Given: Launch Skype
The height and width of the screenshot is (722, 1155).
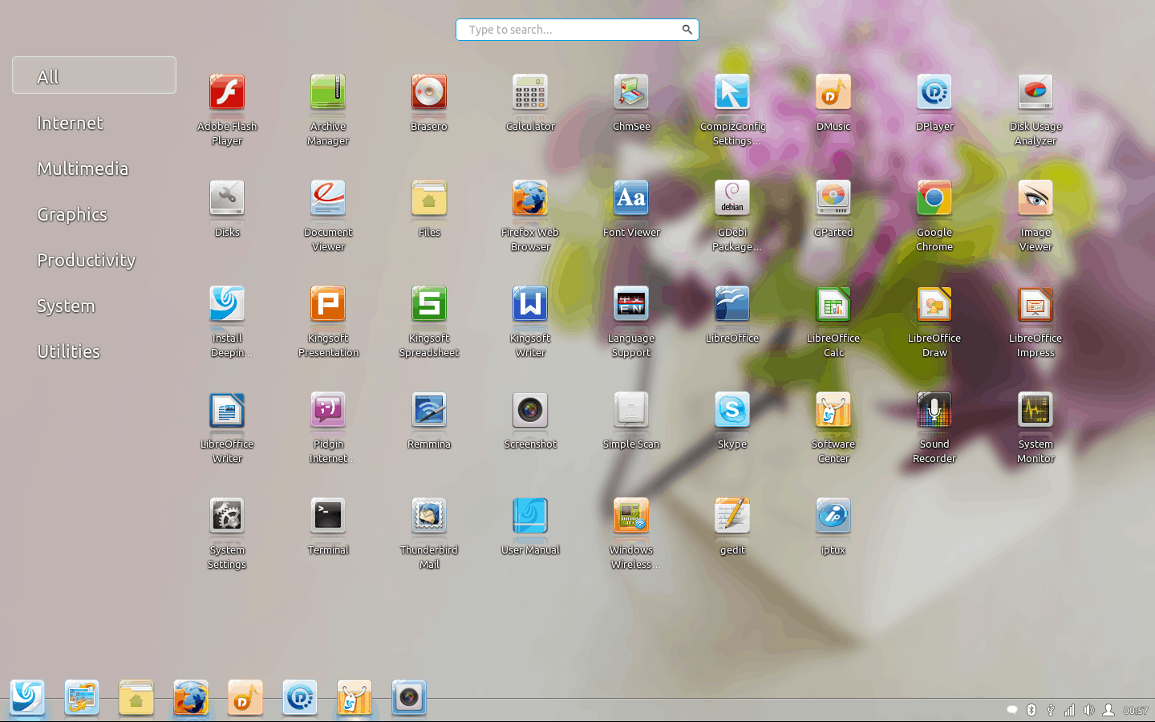Looking at the screenshot, I should (732, 410).
